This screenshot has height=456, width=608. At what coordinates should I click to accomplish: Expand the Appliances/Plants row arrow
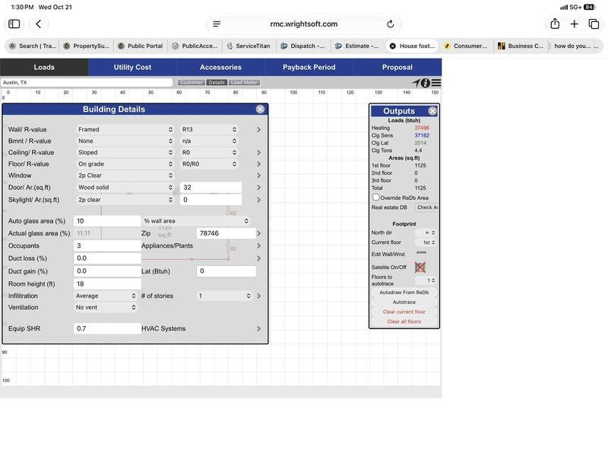258,245
